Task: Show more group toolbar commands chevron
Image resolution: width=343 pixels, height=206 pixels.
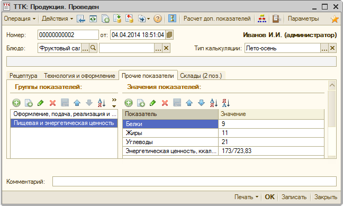Action: click(x=114, y=103)
